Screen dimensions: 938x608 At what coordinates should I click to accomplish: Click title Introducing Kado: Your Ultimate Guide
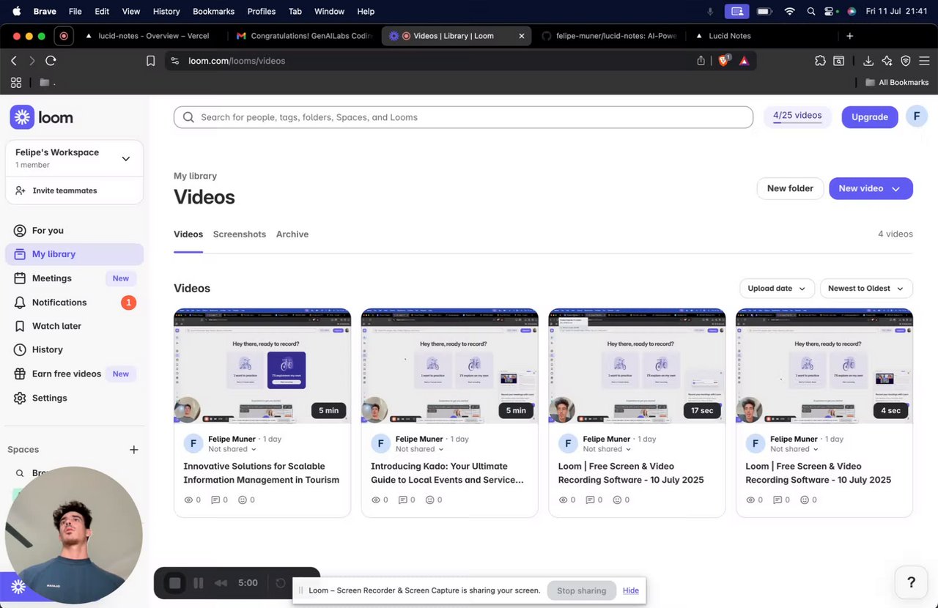point(448,473)
